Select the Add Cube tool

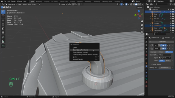tap(3, 46)
